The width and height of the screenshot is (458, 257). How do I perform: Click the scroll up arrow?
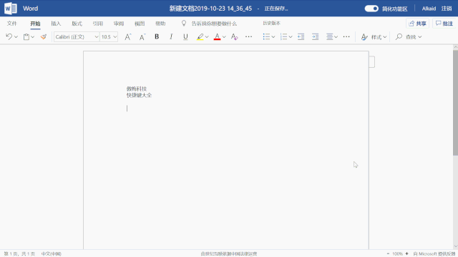[x=455, y=47]
